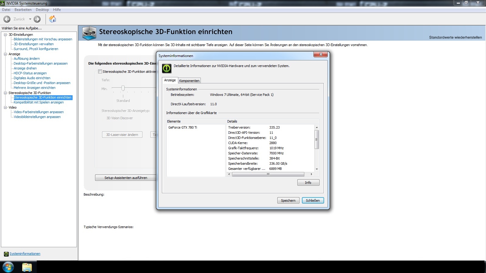Open Auflösung ändern
This screenshot has width=486, height=273.
tap(27, 59)
